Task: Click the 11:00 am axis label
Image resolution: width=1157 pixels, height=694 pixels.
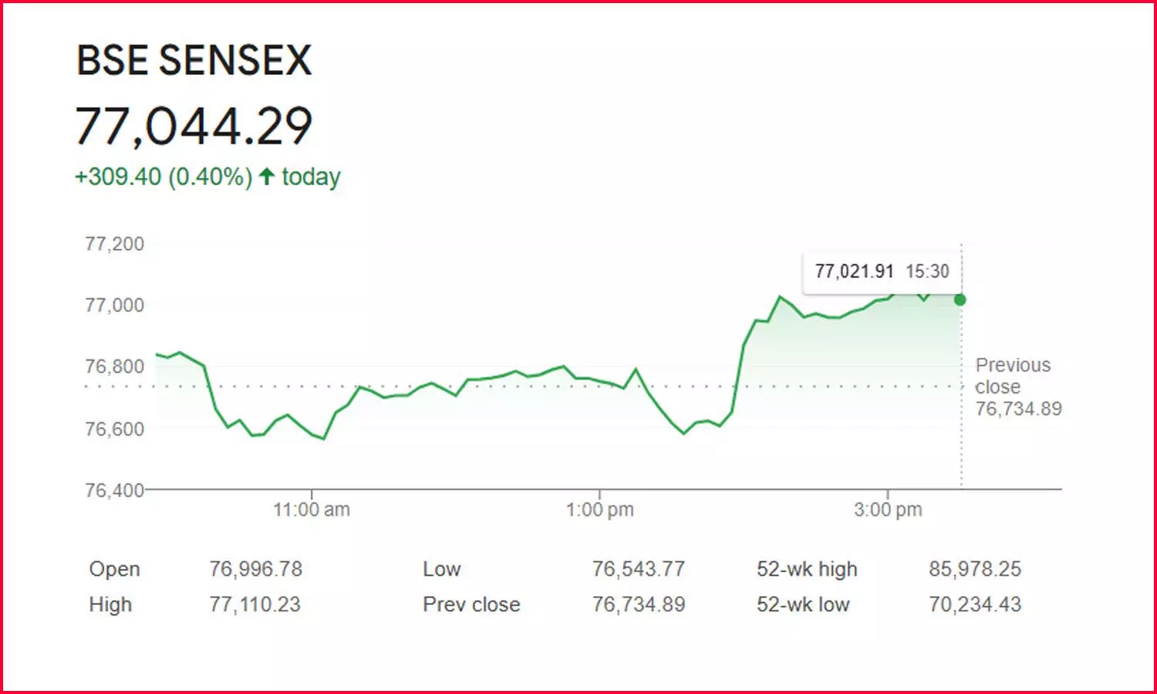Action: (x=312, y=510)
